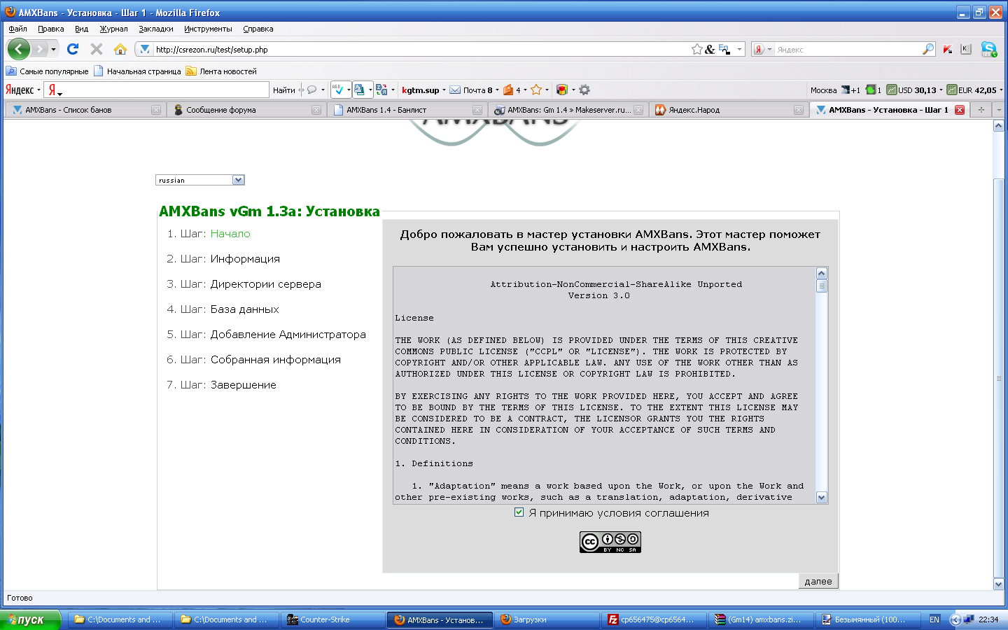
Task: Click the colorful cube icon in Yandex bar
Action: click(x=561, y=90)
